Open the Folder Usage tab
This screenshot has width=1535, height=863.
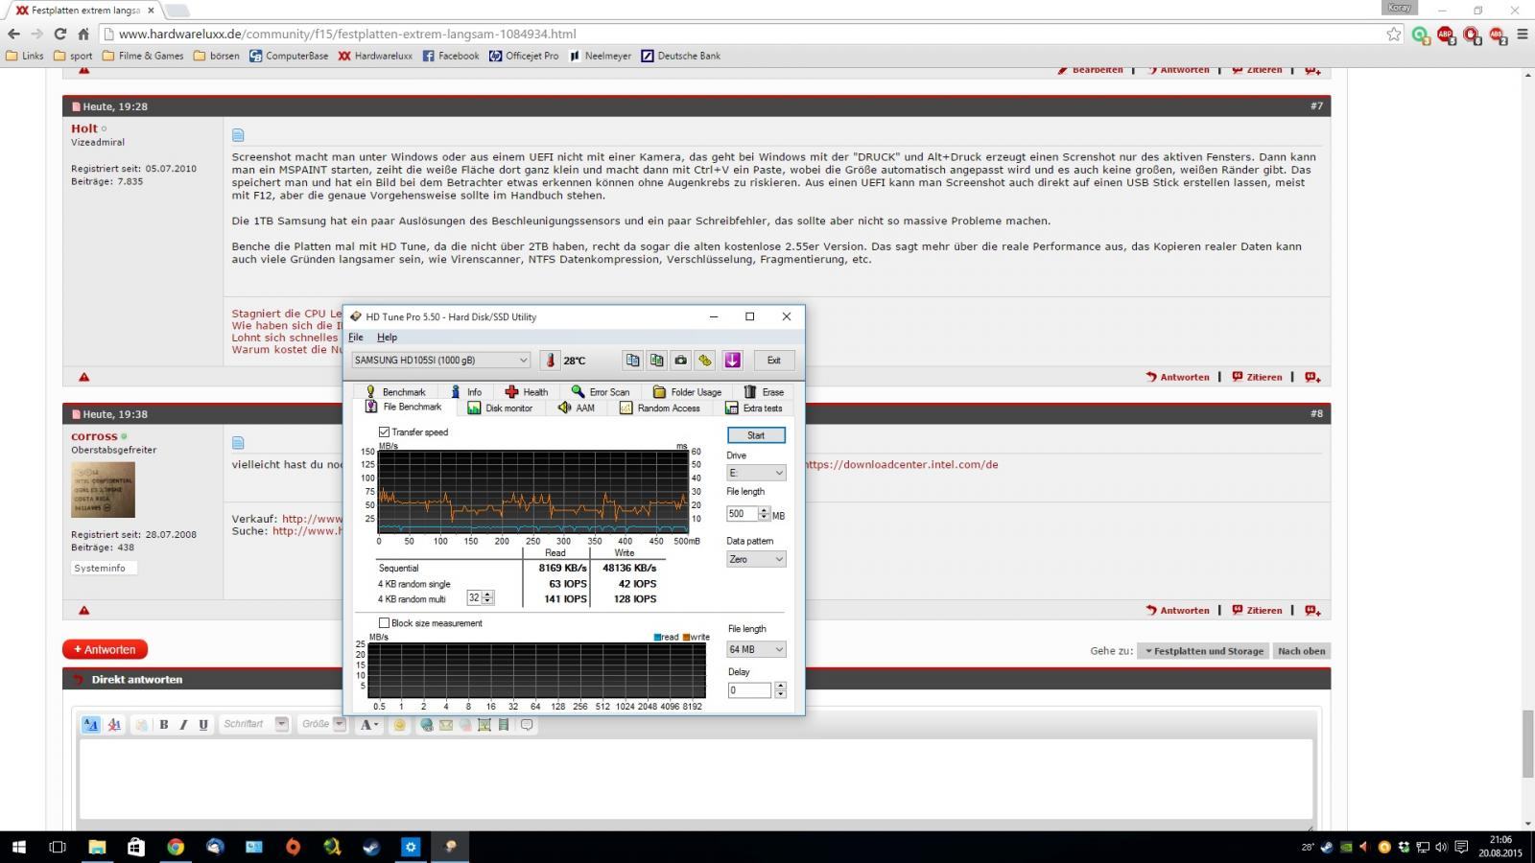(x=687, y=391)
